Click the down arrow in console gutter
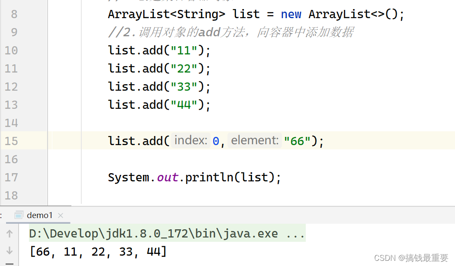 10,249
